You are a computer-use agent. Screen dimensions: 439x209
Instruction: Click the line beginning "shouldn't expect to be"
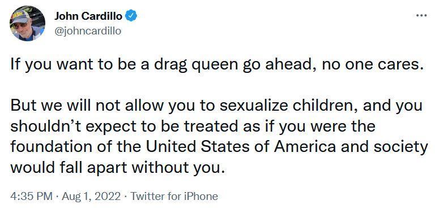coord(193,126)
